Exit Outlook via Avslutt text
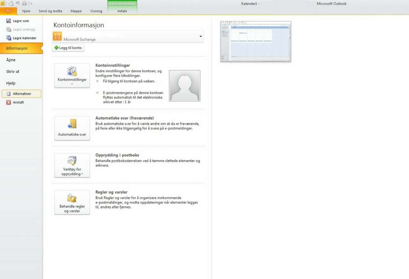The image size is (409, 279). pyautogui.click(x=18, y=103)
